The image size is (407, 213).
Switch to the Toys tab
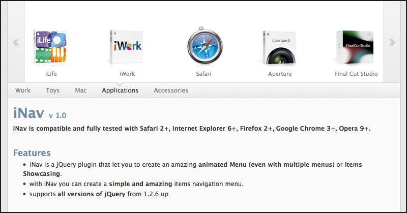click(52, 90)
